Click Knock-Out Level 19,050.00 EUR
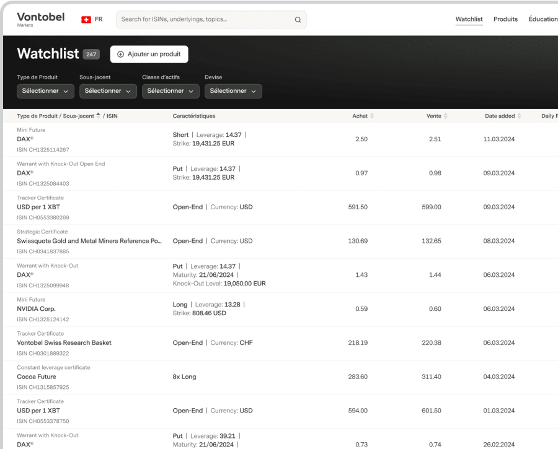 click(x=219, y=284)
